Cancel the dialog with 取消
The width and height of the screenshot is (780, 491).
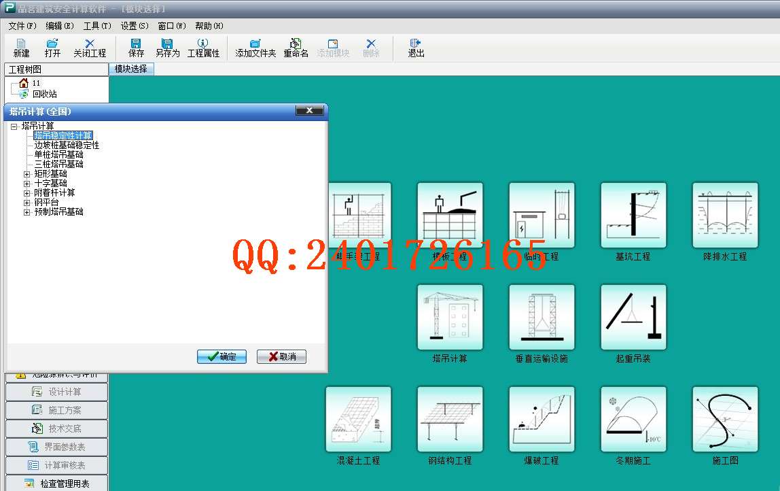pos(281,356)
